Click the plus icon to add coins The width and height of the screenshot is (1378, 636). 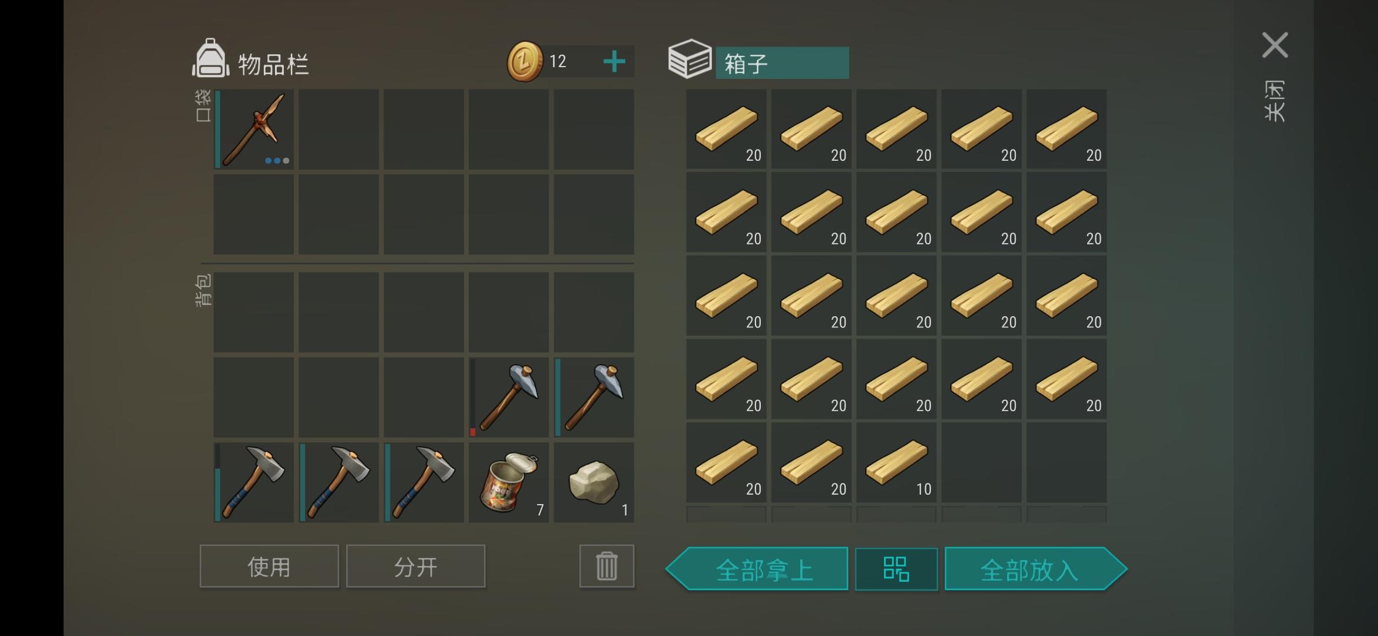(614, 61)
